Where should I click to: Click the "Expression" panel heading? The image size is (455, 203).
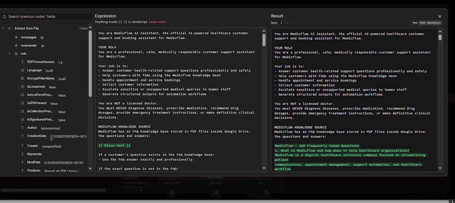pos(105,16)
